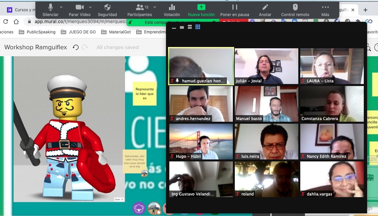The width and height of the screenshot is (378, 216).
Task: Open the Más options menu
Action: 325,10
